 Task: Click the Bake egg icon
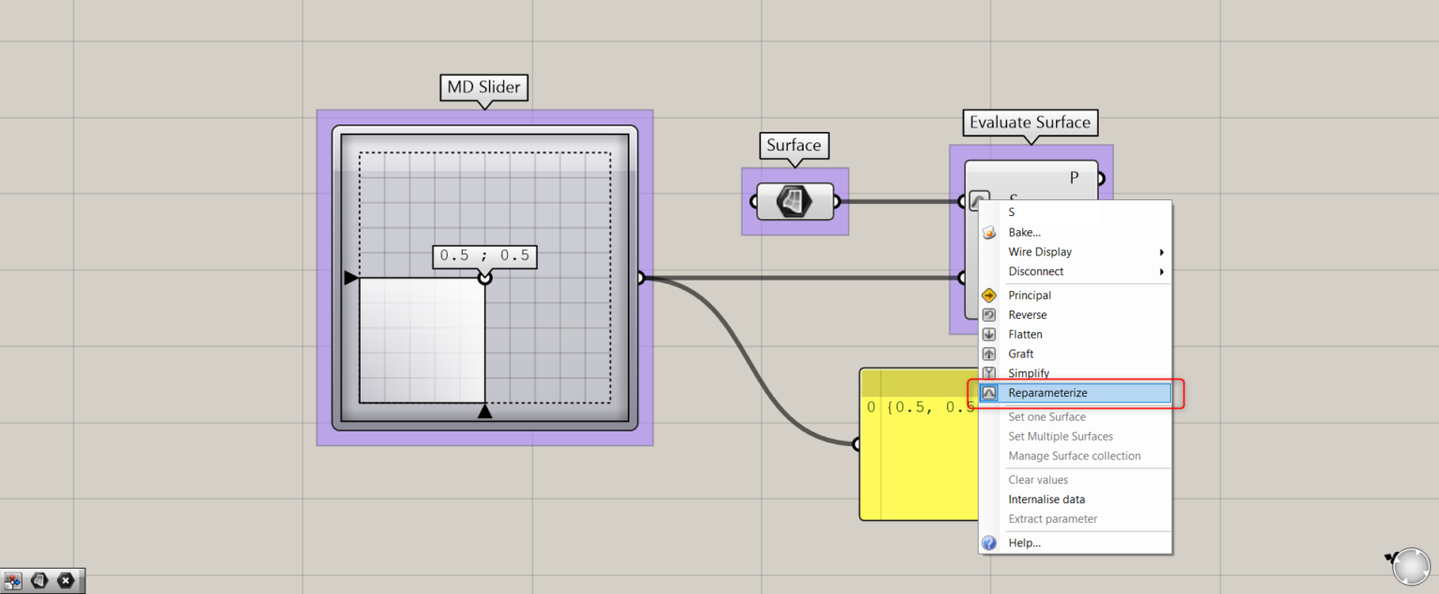coord(988,232)
